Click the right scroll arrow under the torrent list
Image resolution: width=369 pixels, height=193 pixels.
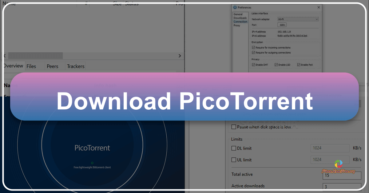180,56
